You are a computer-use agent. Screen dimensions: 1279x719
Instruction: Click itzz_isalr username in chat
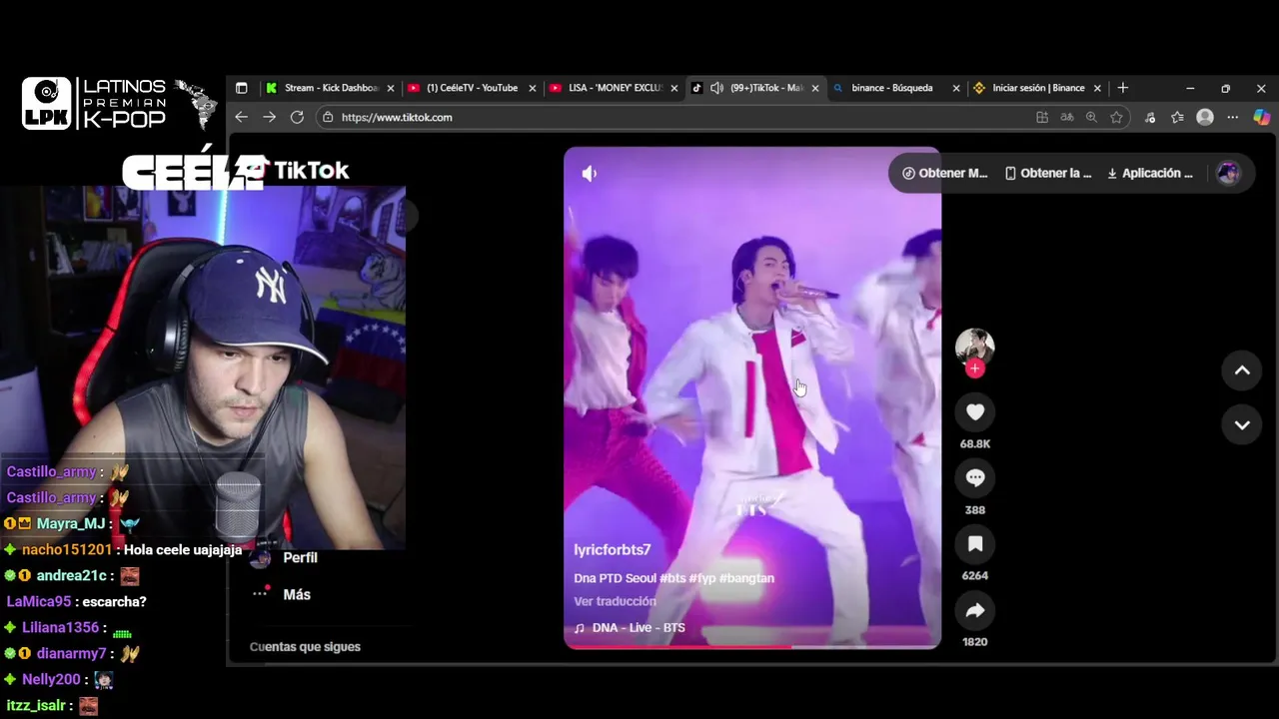click(x=36, y=706)
